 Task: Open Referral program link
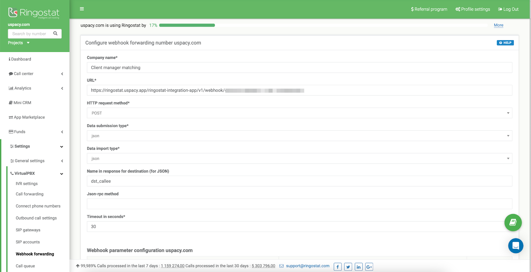click(x=429, y=9)
